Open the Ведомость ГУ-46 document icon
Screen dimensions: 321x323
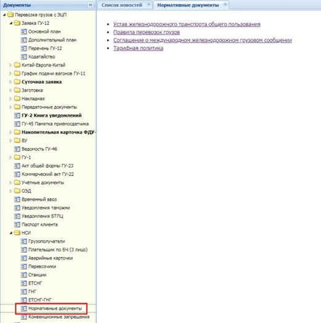coord(17,149)
